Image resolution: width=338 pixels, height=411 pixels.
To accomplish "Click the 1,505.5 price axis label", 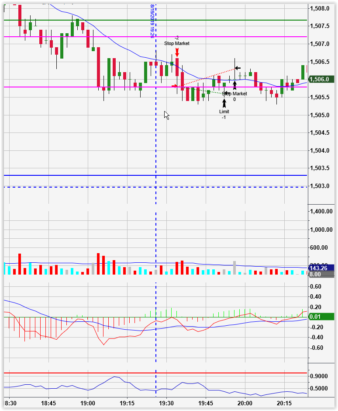I will (320, 97).
